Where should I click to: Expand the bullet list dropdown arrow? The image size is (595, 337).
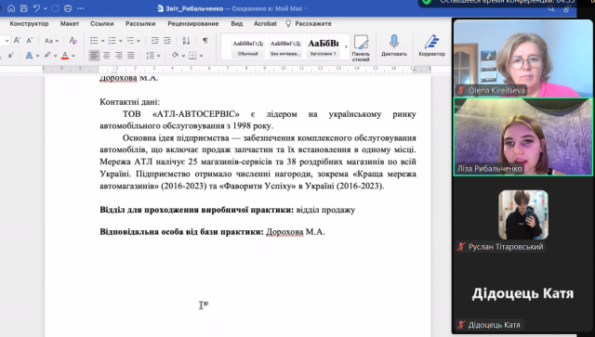[102, 41]
